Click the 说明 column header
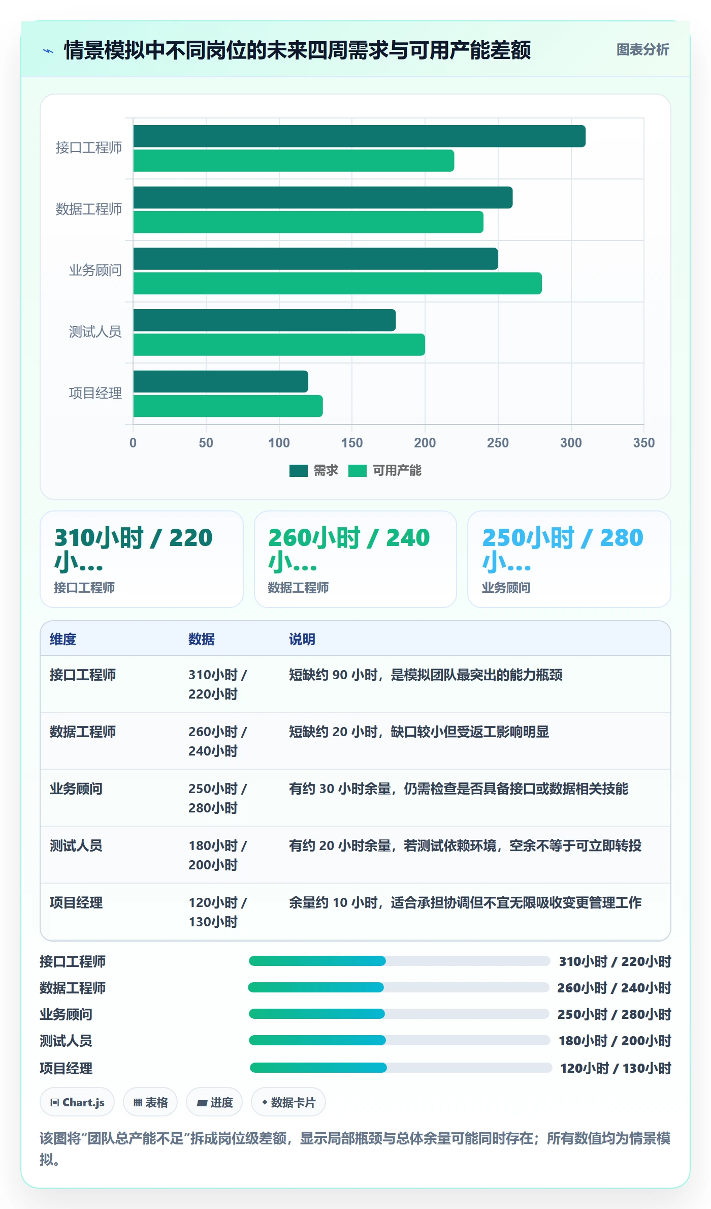Screen dimensions: 711x1209 pos(302,639)
